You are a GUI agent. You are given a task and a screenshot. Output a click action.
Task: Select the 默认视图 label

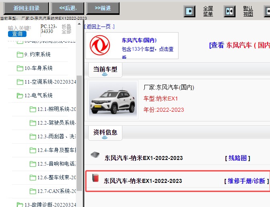coord(248,11)
